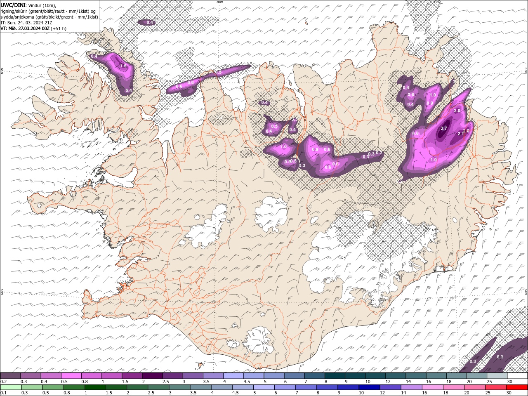
Task: Select the darkest green 1 swatch in lower legend
Action: 94,387
